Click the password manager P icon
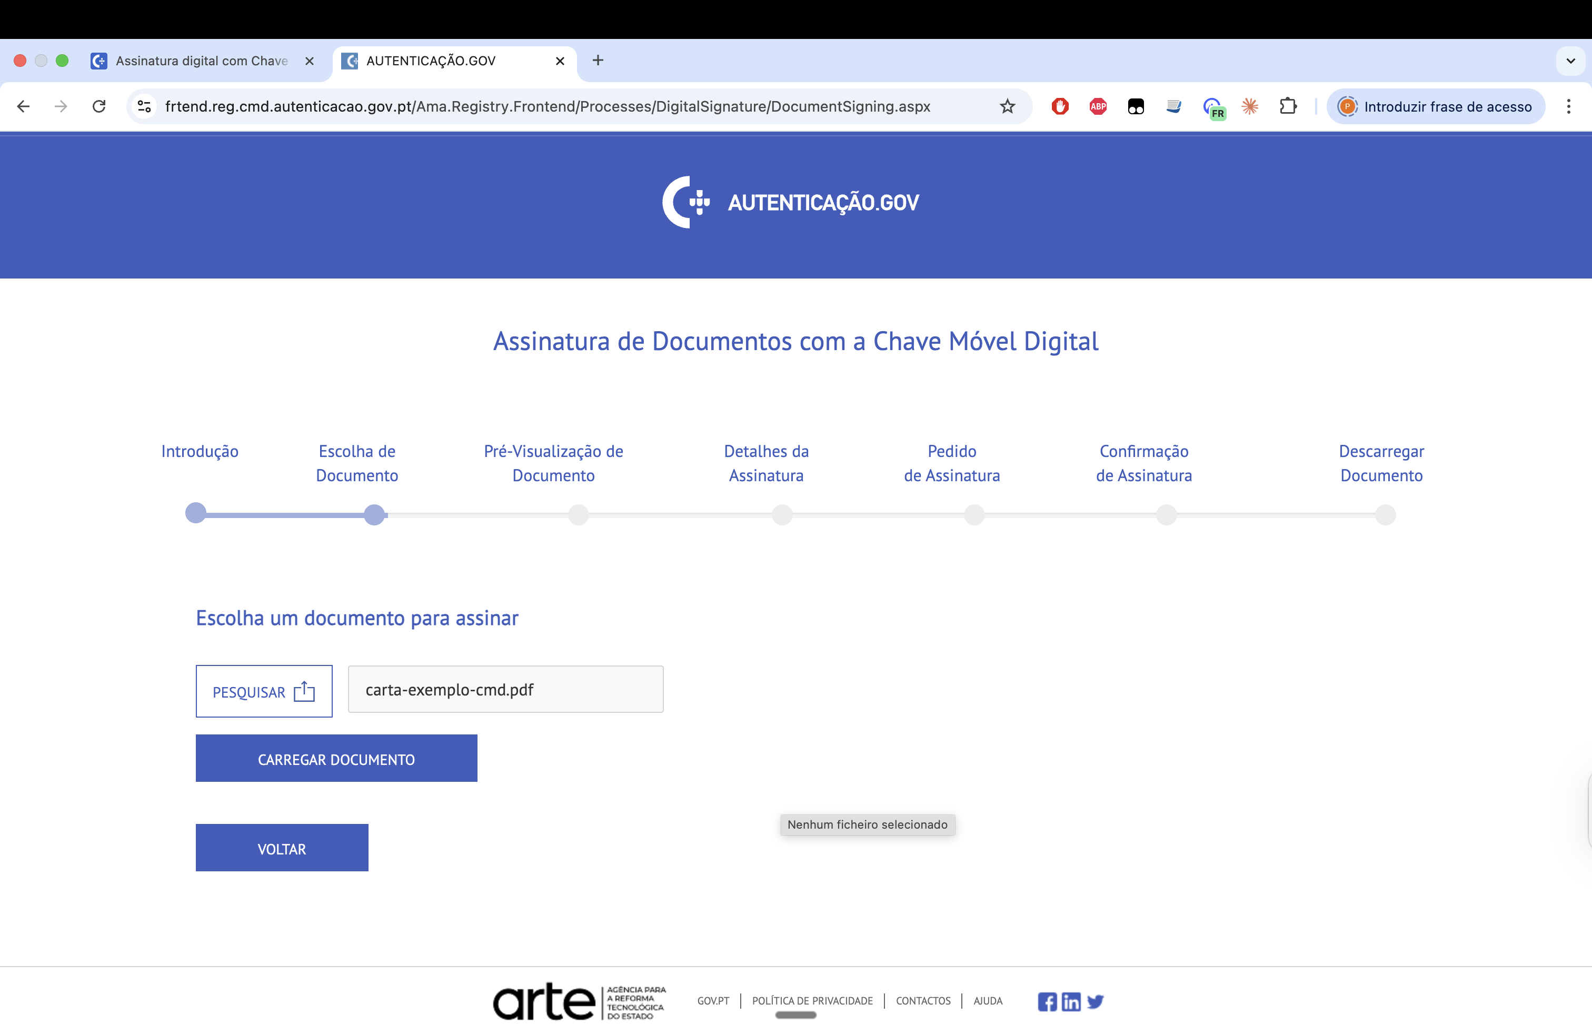 point(1347,106)
